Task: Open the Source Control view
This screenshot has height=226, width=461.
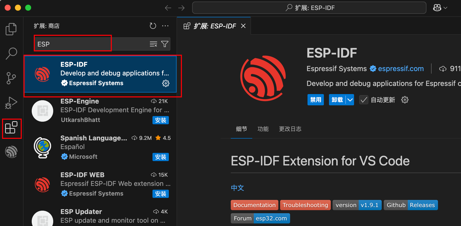Action: pyautogui.click(x=11, y=78)
